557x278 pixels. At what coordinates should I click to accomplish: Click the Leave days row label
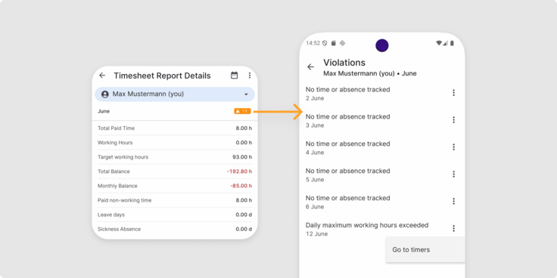111,215
